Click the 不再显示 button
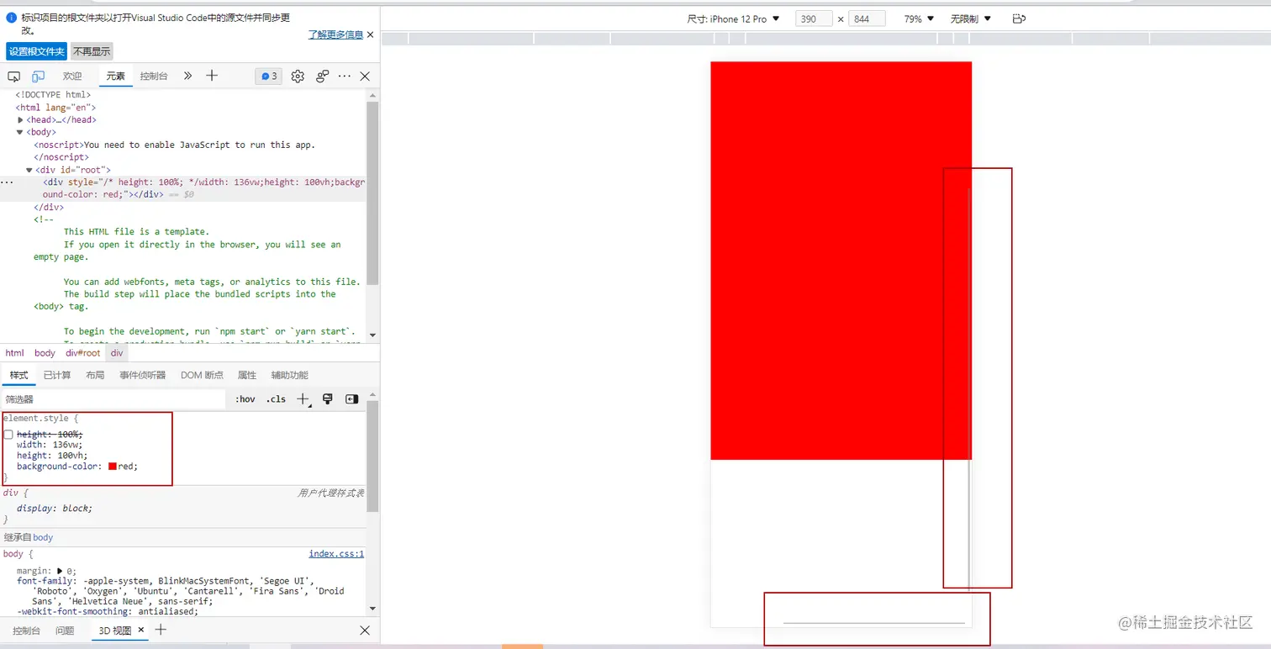Image resolution: width=1271 pixels, height=649 pixels. 92,51
